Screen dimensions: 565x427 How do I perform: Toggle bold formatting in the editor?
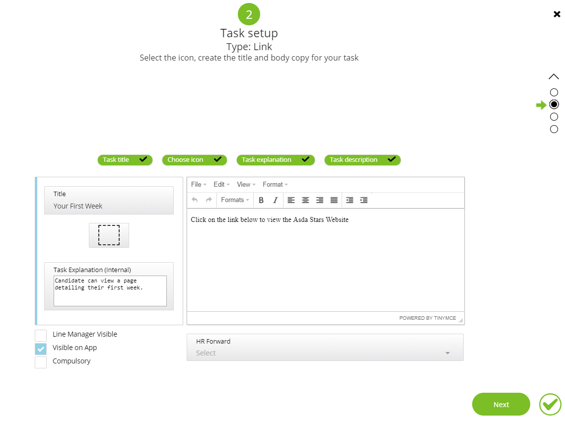(x=261, y=200)
